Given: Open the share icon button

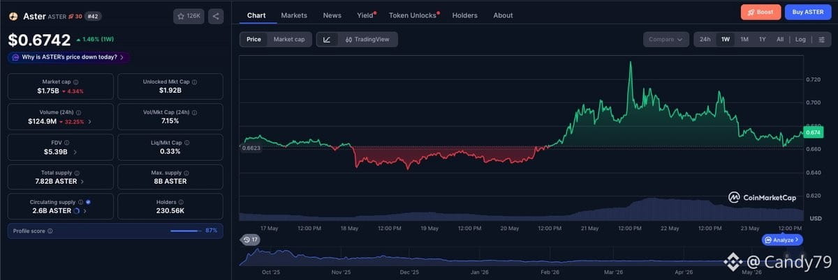Looking at the screenshot, I should tap(216, 15).
